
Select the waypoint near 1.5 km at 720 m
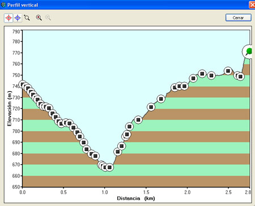151,107
